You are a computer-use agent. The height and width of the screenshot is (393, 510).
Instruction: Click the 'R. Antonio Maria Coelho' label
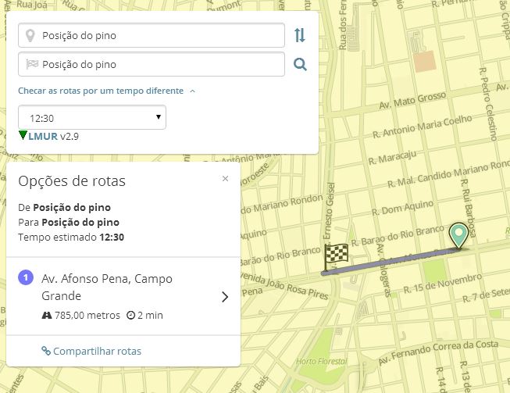pos(423,127)
